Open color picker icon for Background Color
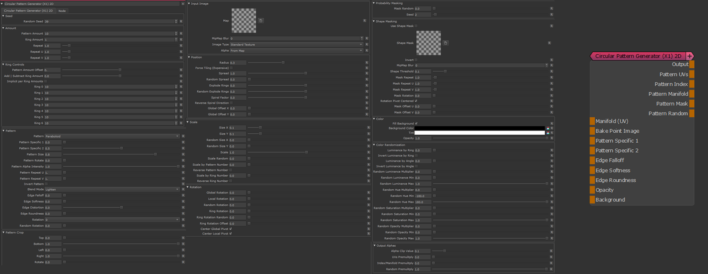 click(548, 128)
